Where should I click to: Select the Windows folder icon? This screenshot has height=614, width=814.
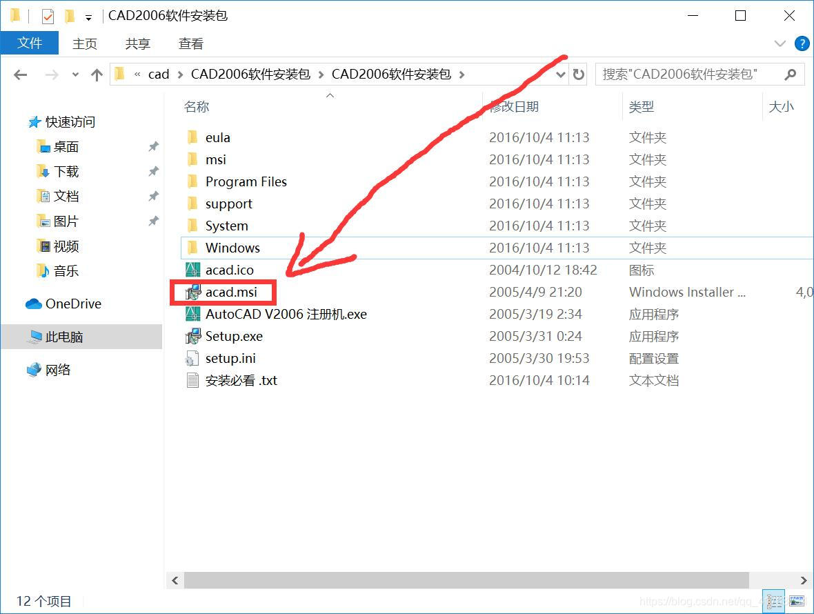[x=192, y=248]
